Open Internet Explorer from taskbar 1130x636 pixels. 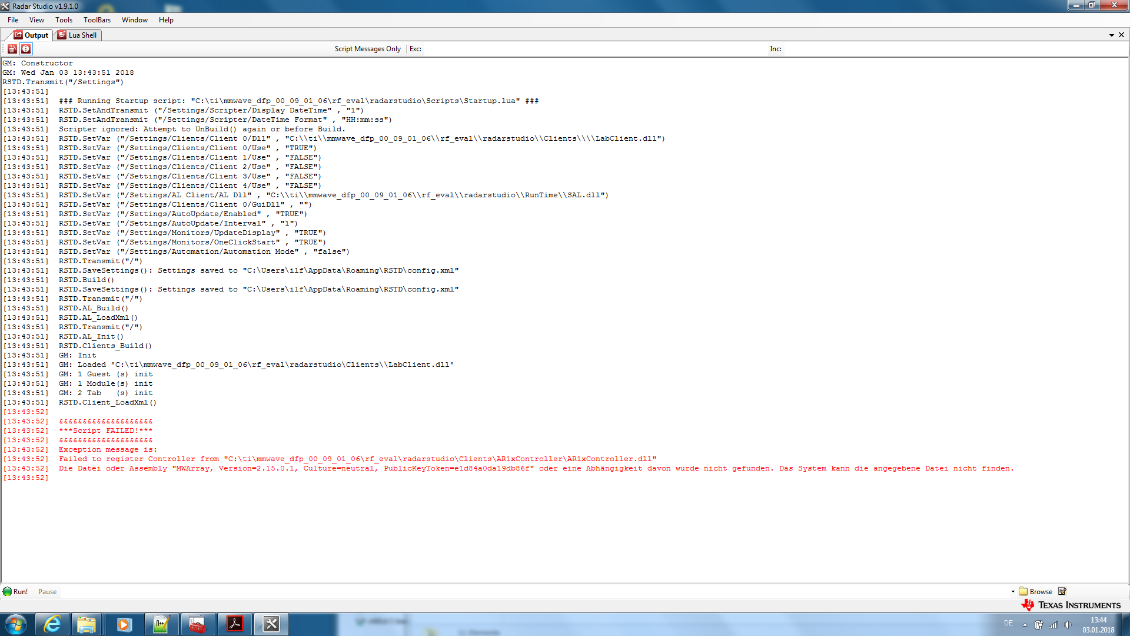[52, 624]
